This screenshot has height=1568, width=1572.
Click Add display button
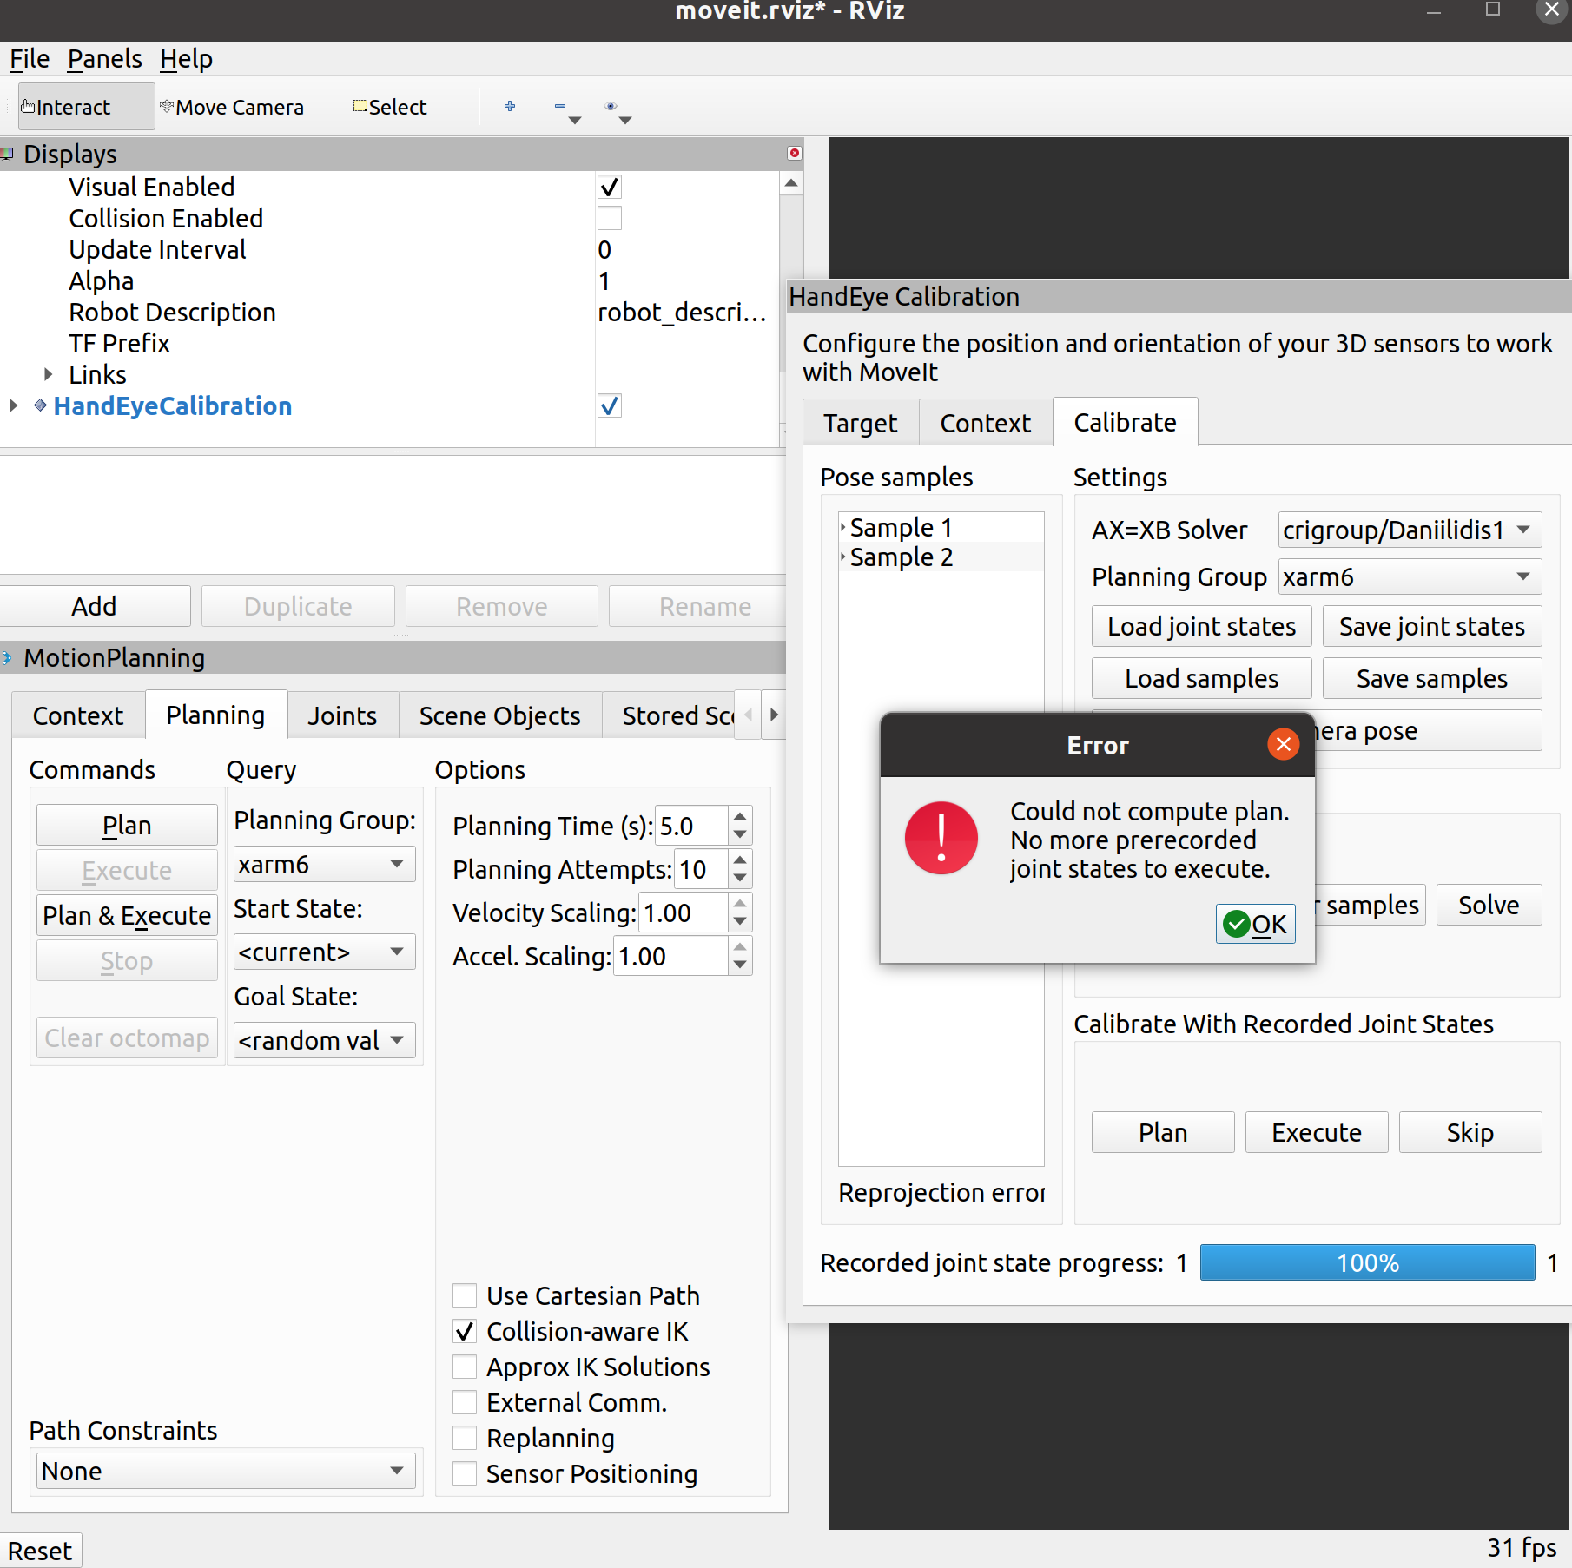coord(94,606)
